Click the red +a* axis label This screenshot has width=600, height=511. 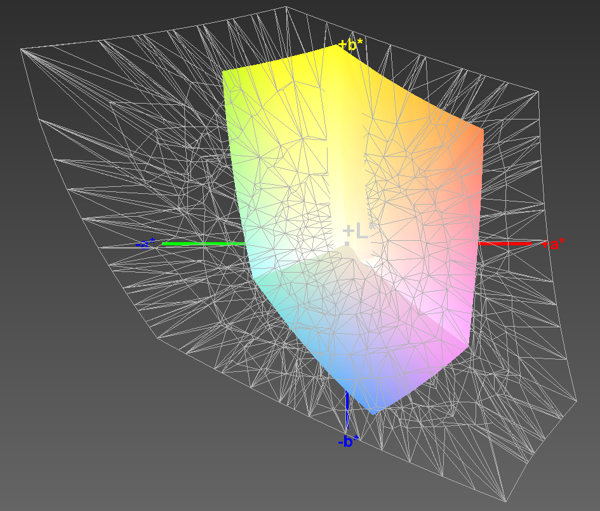tap(553, 243)
